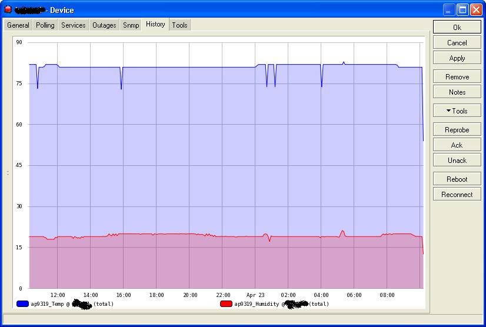Screen dimensions: 486x327
Task: Reboot the device
Action: [x=457, y=179]
